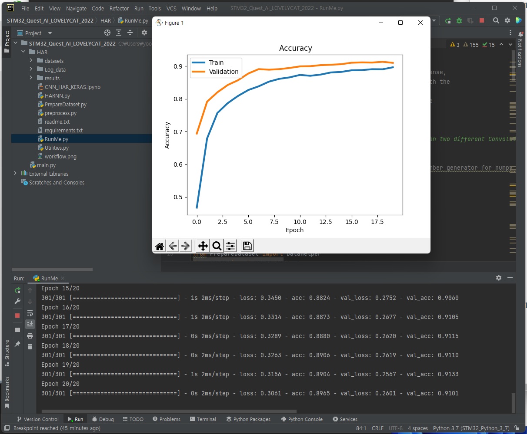Stop the process in the Run panel
Viewport: 527px width, 434px height.
coord(17,316)
